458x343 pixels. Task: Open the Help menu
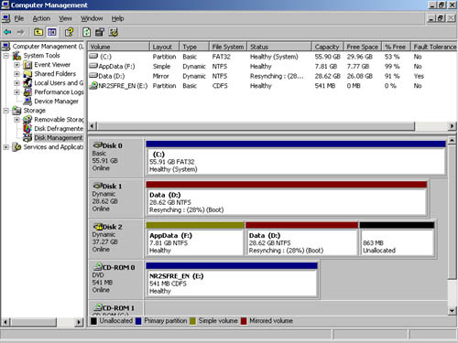coord(117,18)
